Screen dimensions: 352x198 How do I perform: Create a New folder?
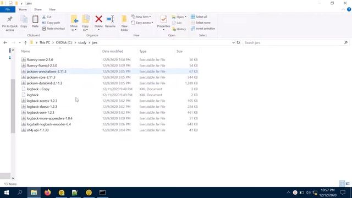(x=124, y=23)
